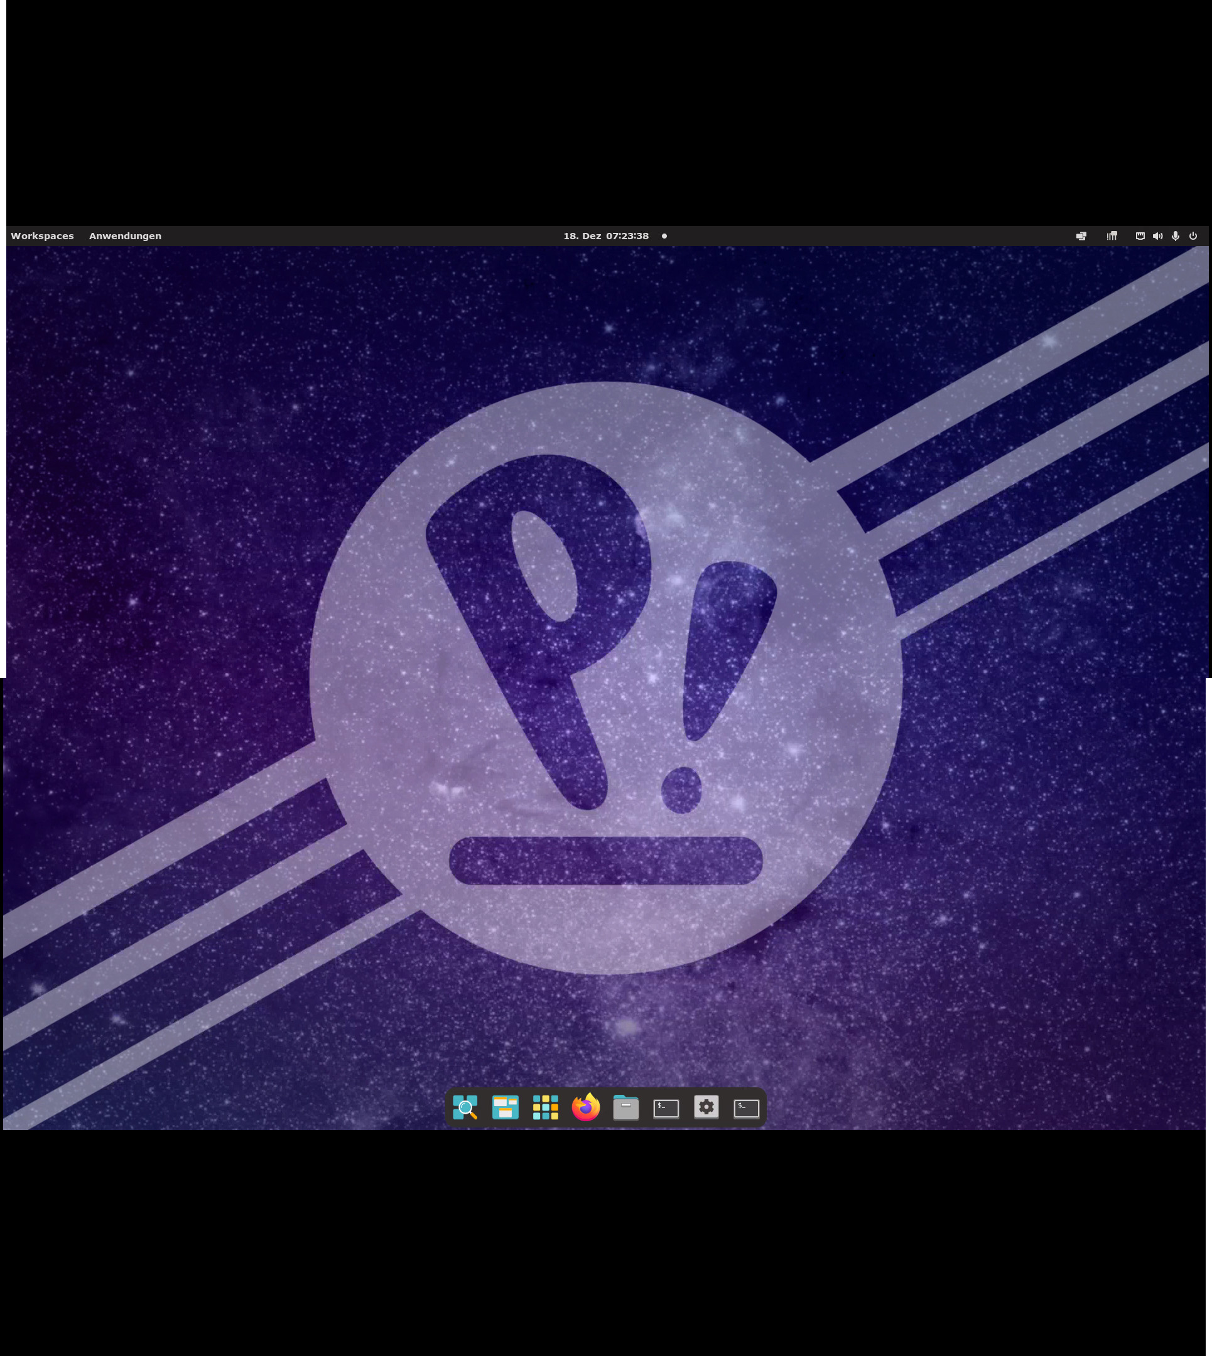1212x1356 pixels.
Task: Open the Workspaces menu in top bar
Action: [x=42, y=235]
